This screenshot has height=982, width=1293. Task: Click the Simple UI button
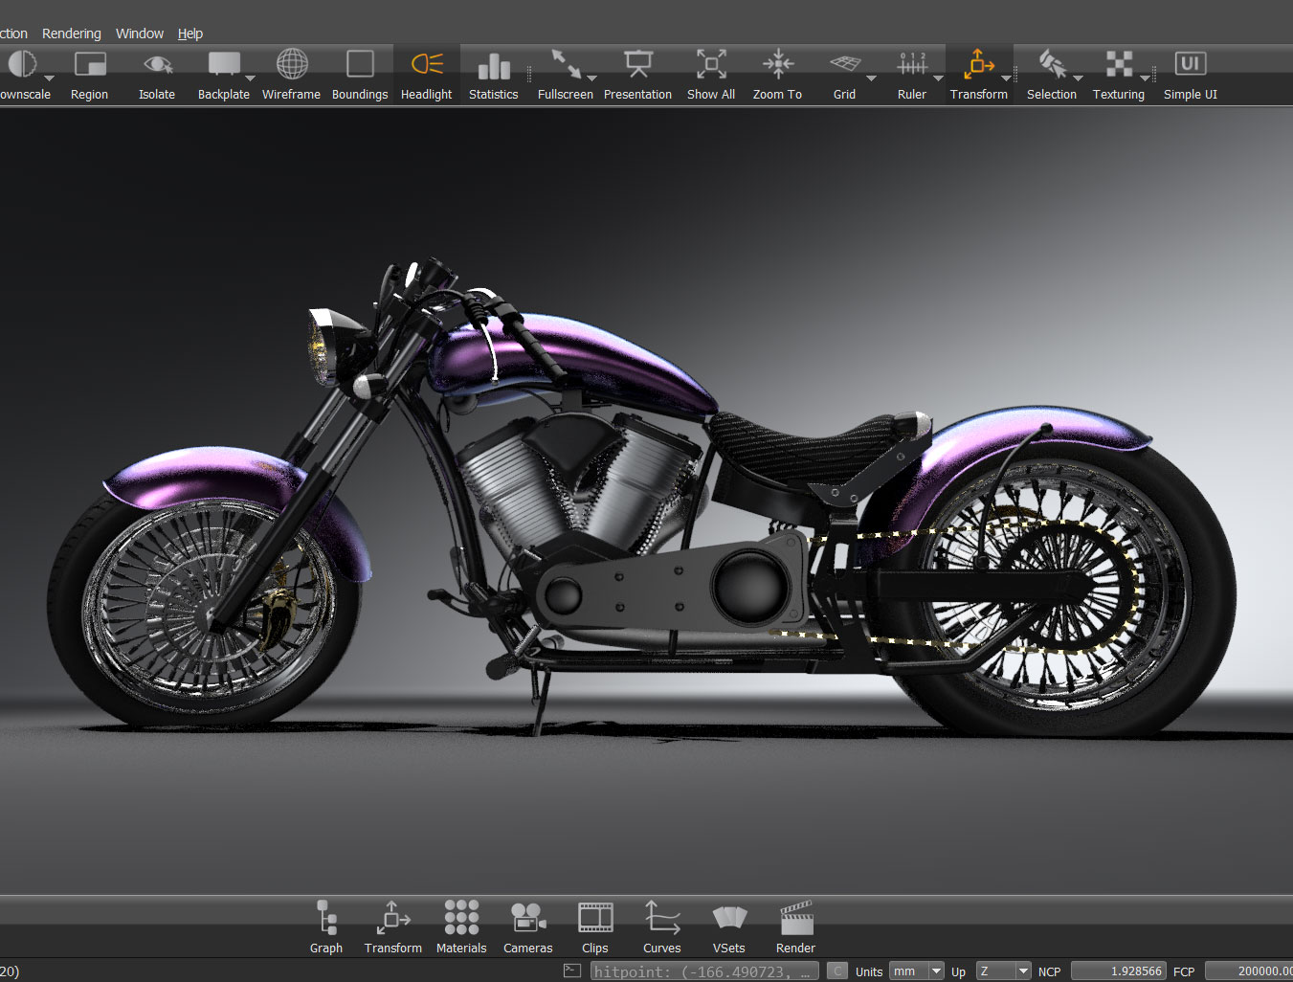(1190, 65)
